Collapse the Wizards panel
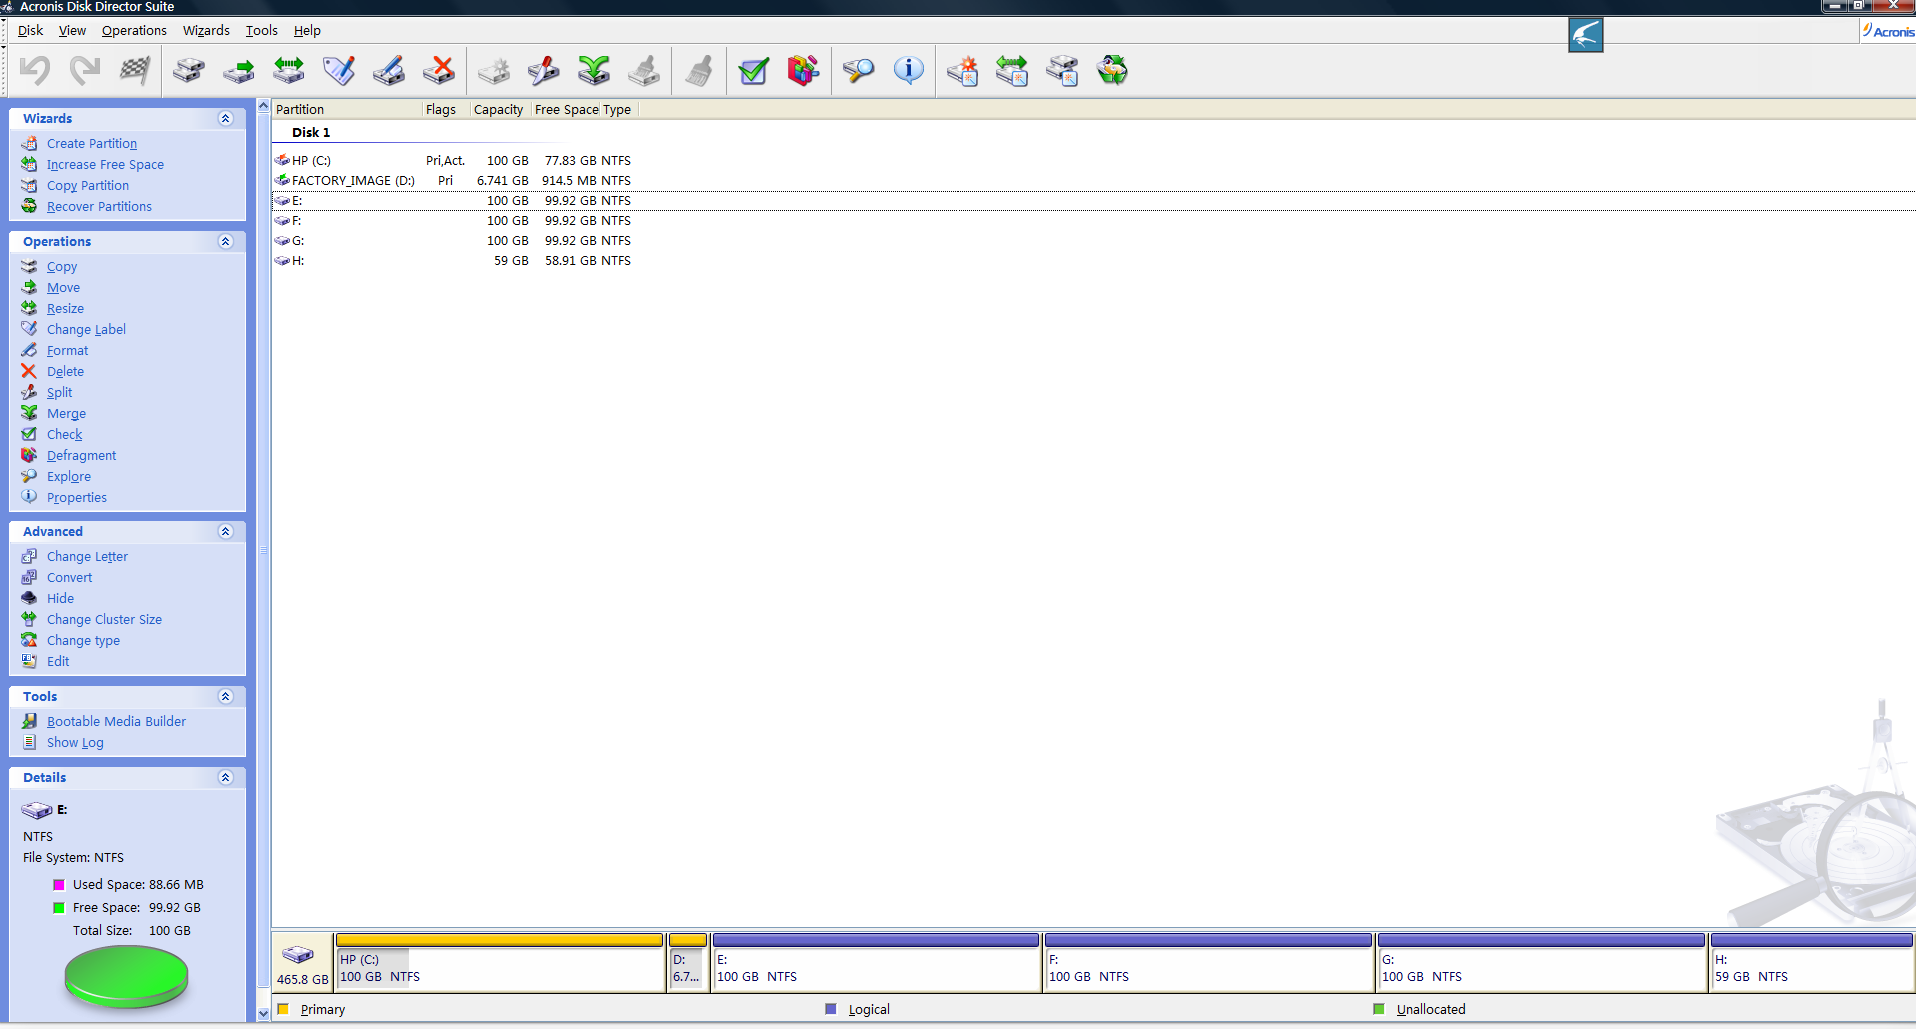Screen dimensions: 1916x1029 (x=226, y=118)
